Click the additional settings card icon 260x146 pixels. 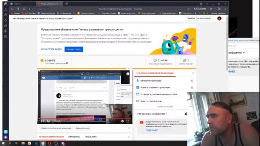(137, 94)
